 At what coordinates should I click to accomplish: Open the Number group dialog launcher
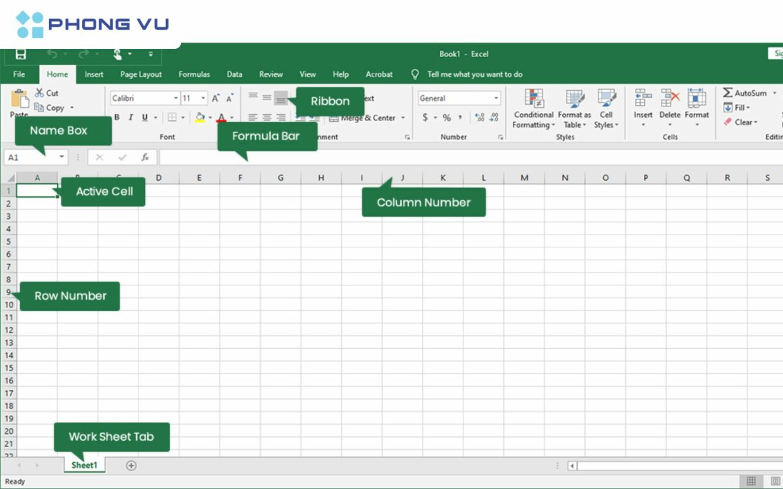[x=500, y=137]
